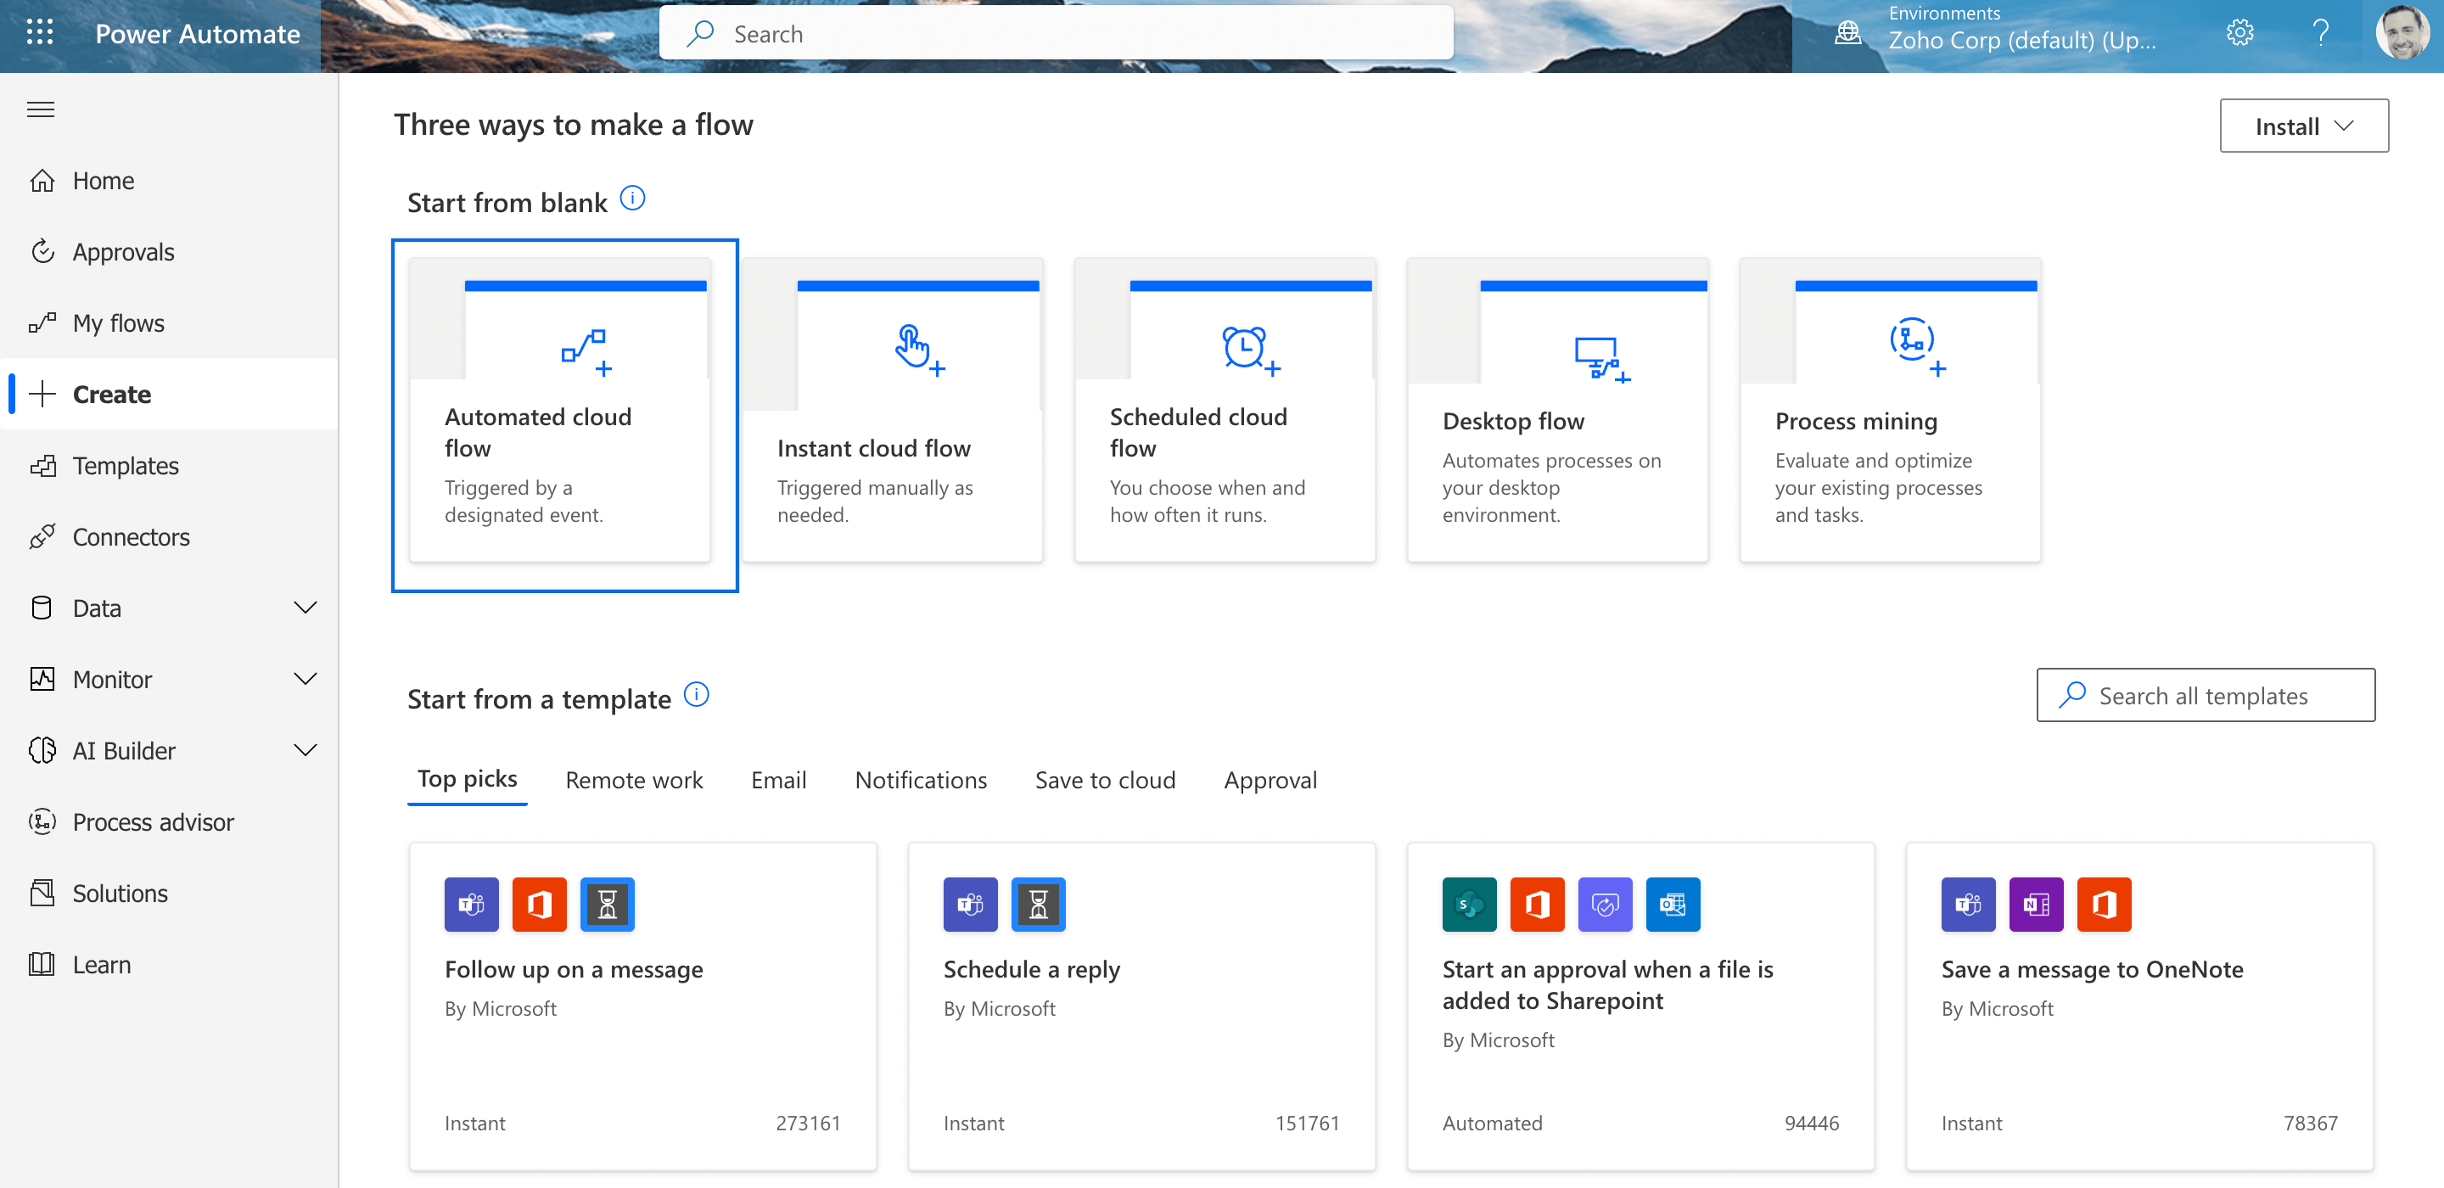Click the Monitor chart icon
This screenshot has width=2444, height=1188.
pyautogui.click(x=42, y=679)
